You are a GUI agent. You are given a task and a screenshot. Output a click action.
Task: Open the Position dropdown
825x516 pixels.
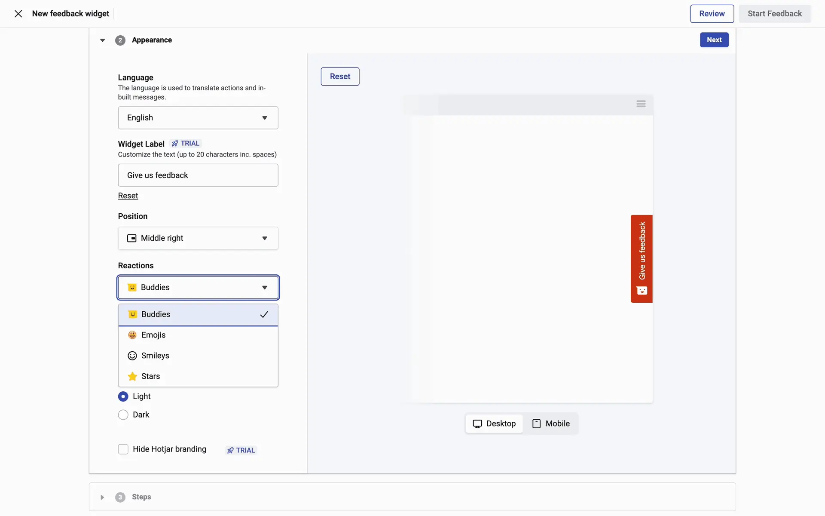[x=198, y=238]
